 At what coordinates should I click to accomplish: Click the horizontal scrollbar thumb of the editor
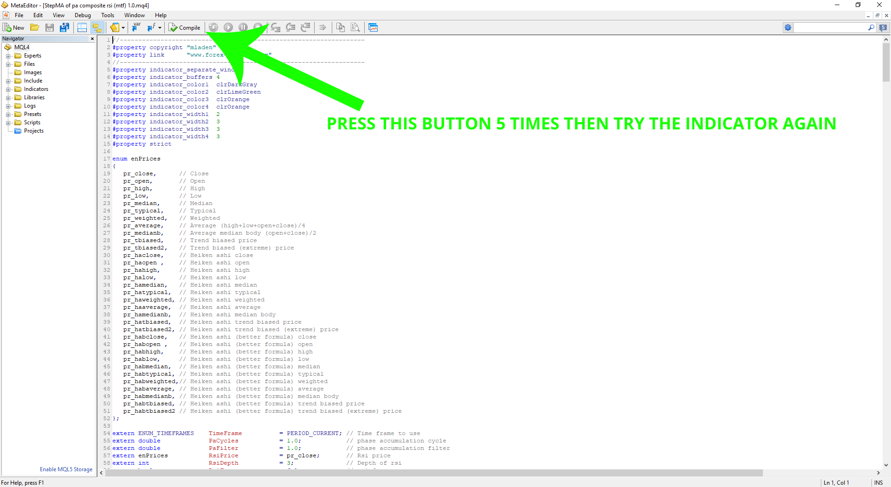pyautogui.click(x=434, y=473)
